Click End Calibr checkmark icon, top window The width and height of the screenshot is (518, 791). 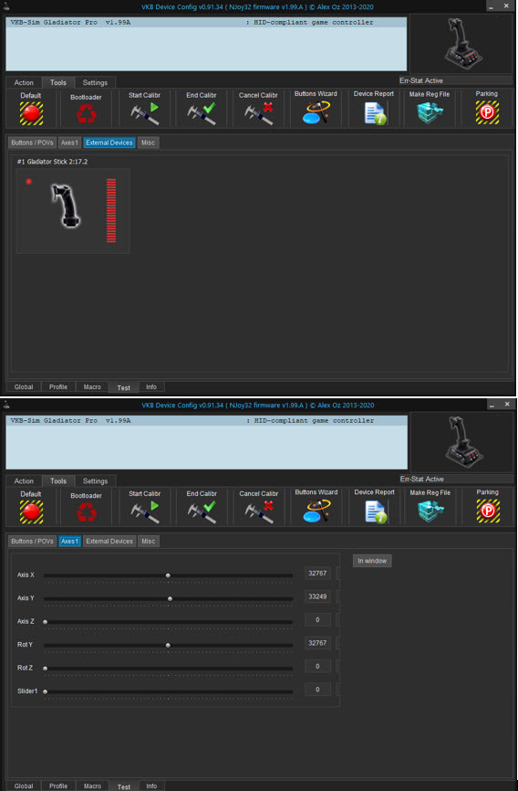pyautogui.click(x=202, y=113)
